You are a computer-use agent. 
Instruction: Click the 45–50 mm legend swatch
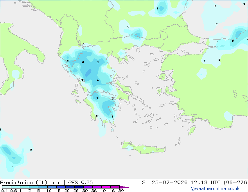point(115,187)
